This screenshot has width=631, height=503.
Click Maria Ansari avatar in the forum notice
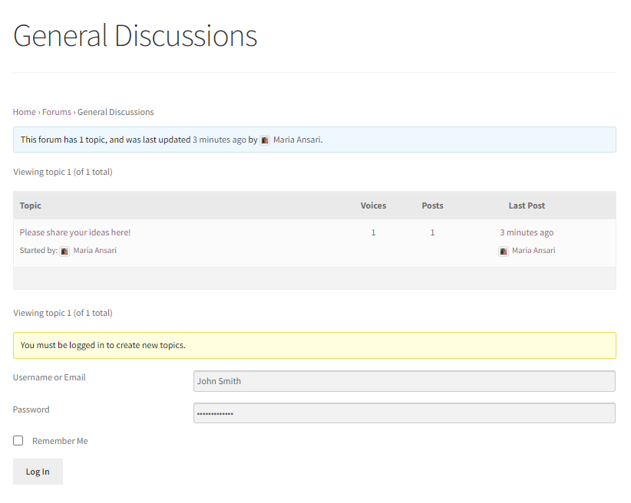tap(265, 140)
